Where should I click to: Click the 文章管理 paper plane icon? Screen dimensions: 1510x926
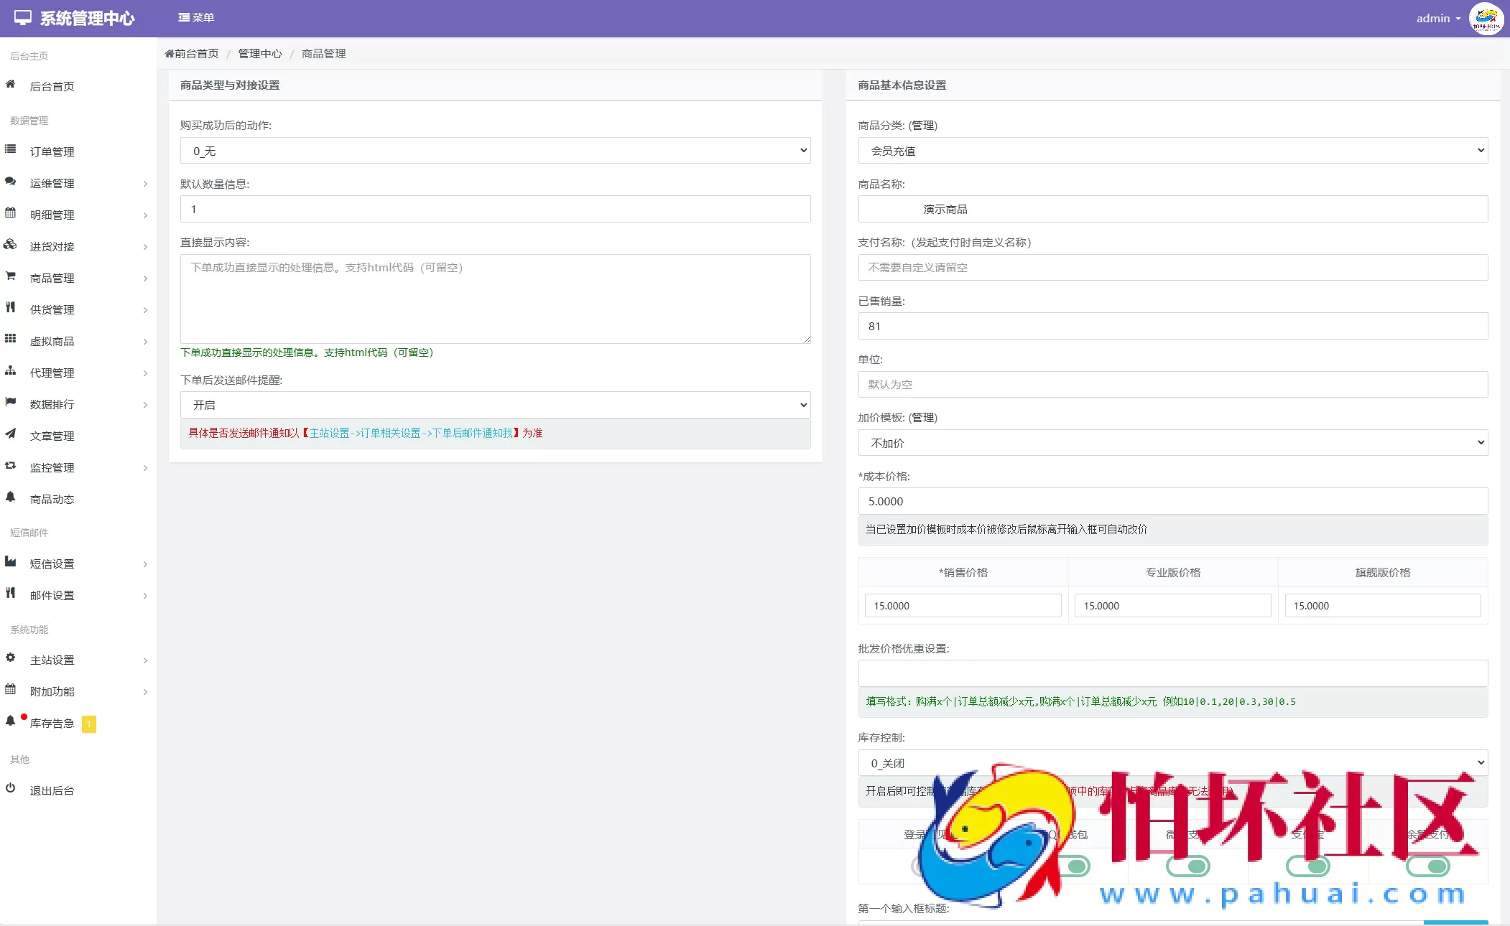11,434
